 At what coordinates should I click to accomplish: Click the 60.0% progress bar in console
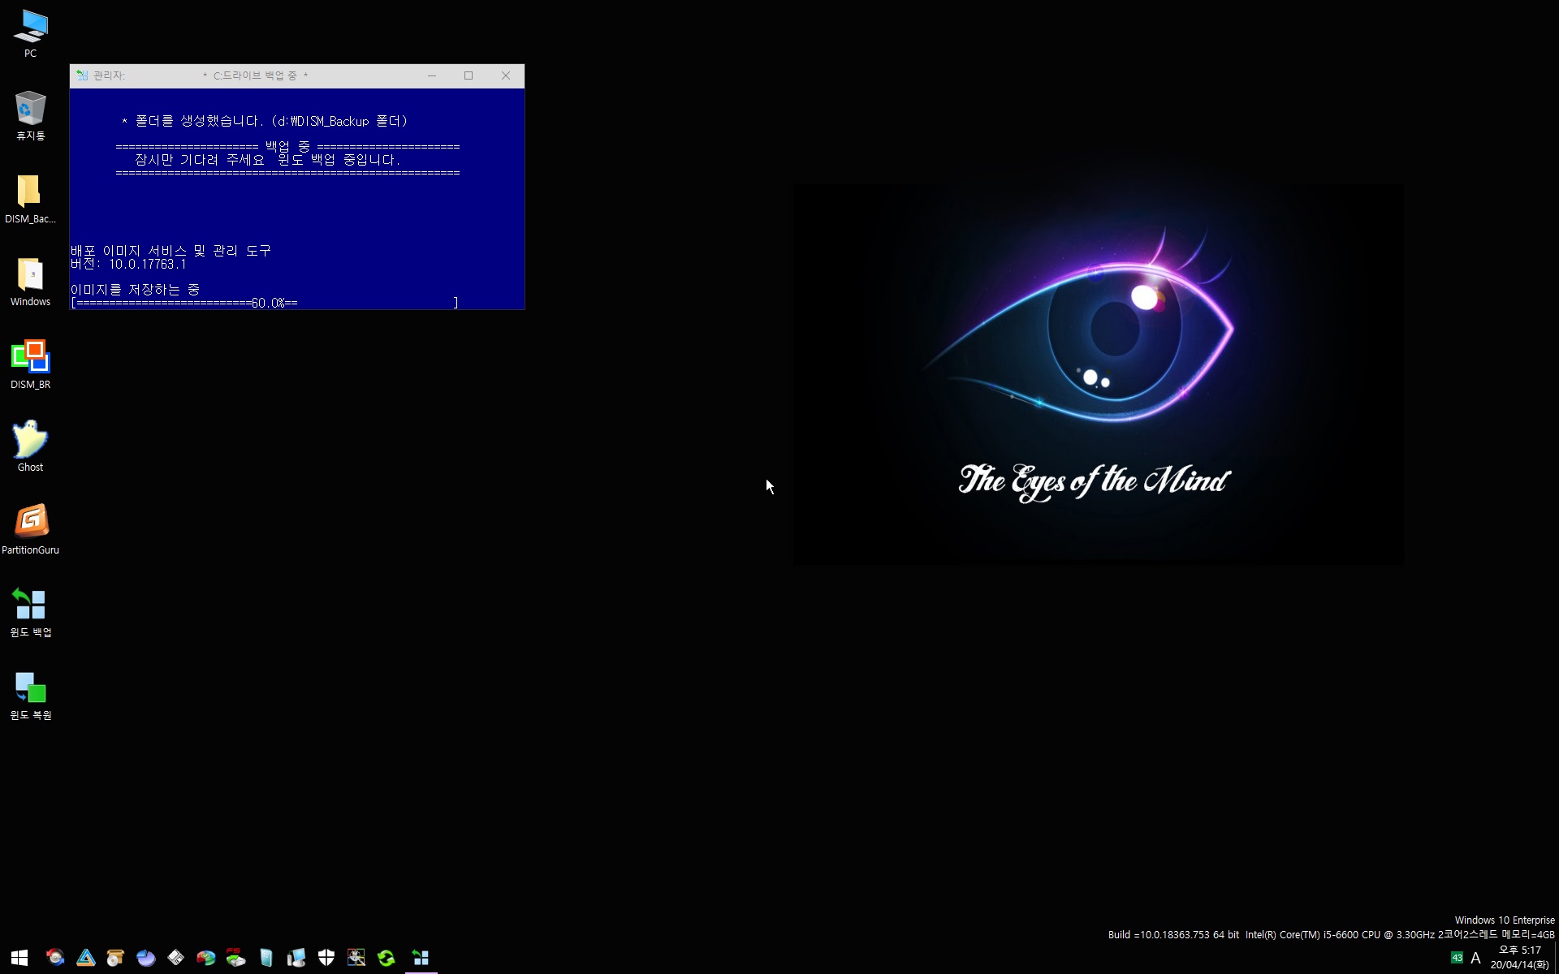point(265,303)
